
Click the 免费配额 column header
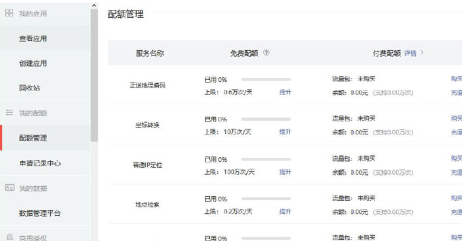click(244, 53)
